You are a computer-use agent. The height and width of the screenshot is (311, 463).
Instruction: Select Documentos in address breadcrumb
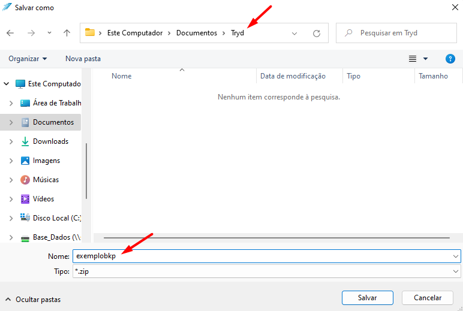197,33
